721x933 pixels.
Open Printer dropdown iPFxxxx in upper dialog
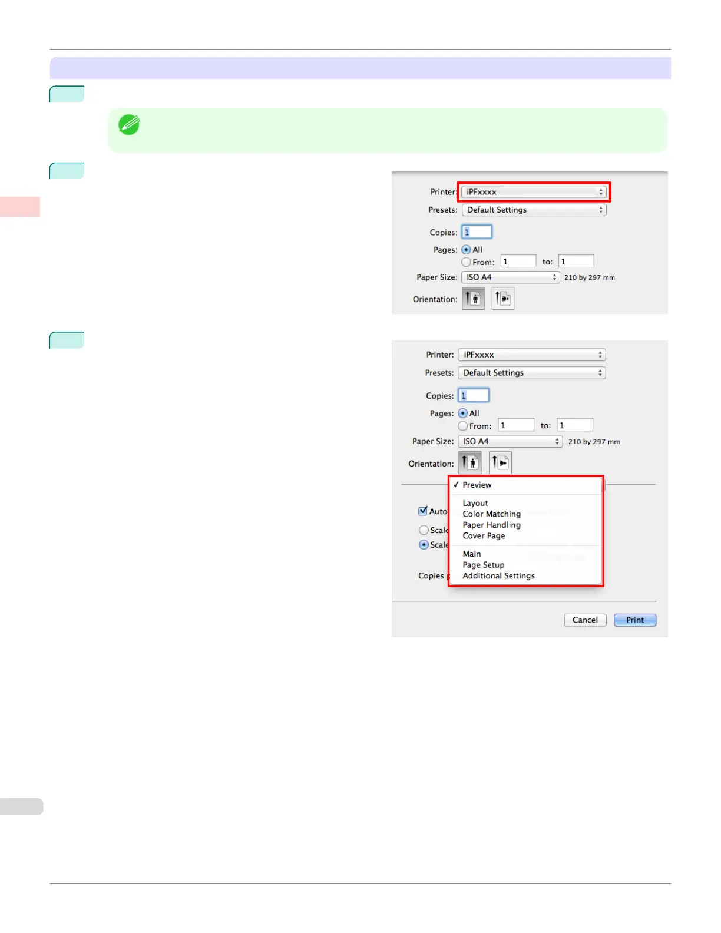pyautogui.click(x=534, y=192)
